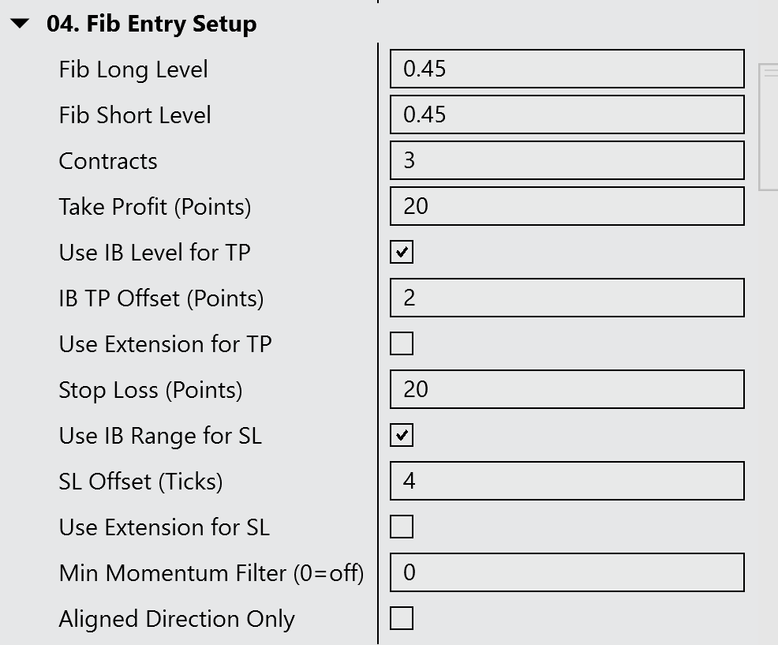Click the IB TP Offset (Points) field
The height and width of the screenshot is (645, 778).
coord(567,298)
